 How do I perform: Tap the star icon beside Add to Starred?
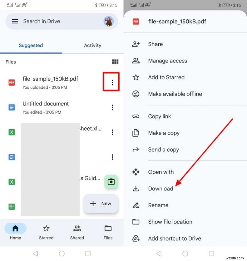click(x=136, y=77)
